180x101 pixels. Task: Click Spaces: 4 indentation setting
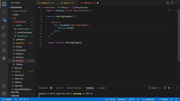pyautogui.click(x=122, y=99)
